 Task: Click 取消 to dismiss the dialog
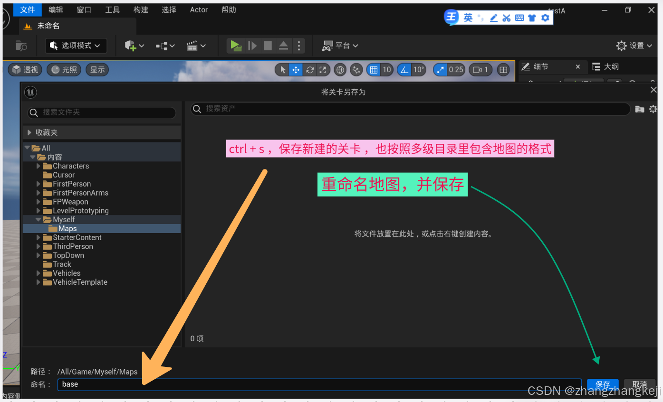pyautogui.click(x=639, y=384)
